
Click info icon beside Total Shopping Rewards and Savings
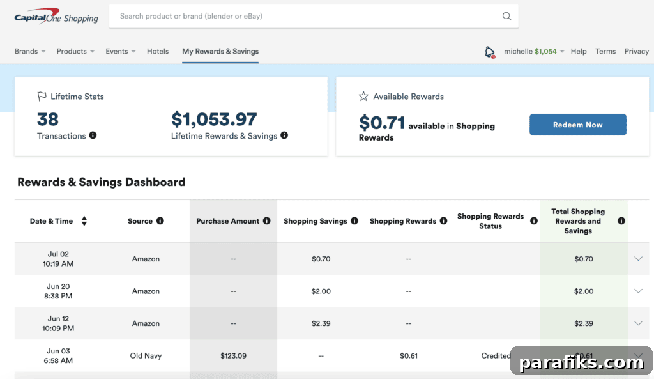point(621,220)
